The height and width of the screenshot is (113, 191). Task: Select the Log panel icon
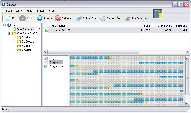point(46,58)
